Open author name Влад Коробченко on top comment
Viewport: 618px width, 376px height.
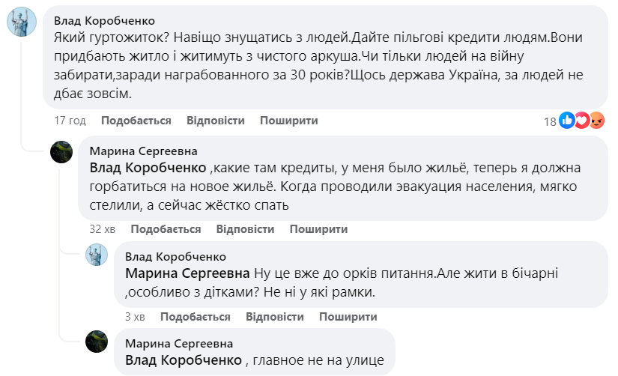click(x=104, y=20)
